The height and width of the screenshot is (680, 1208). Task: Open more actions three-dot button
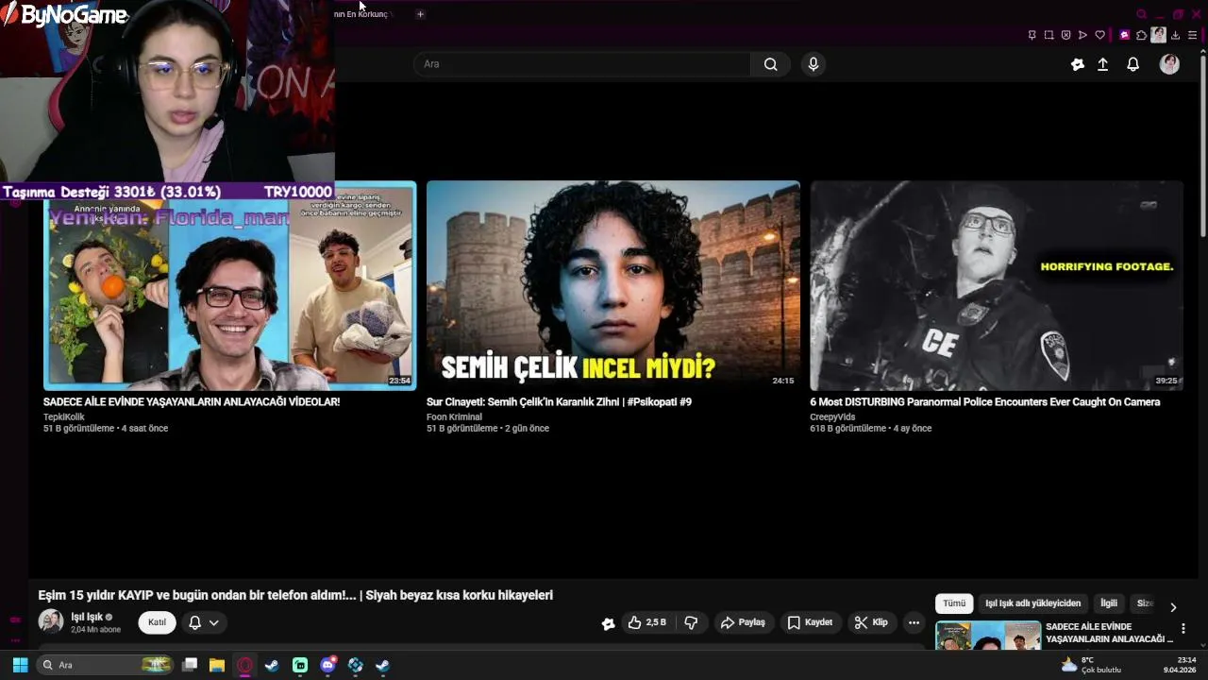914,622
